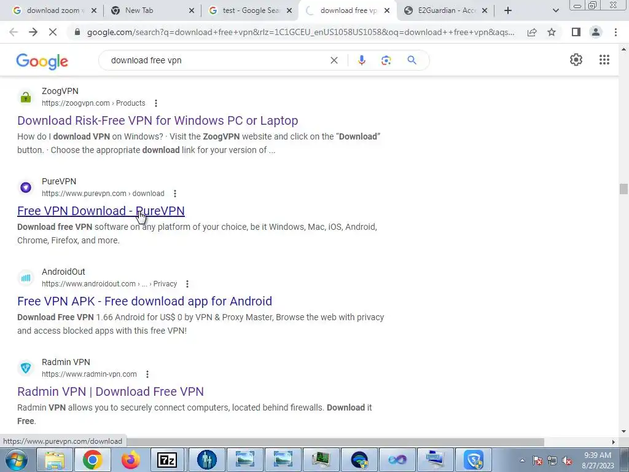Open PureVPN result more options

[174, 194]
